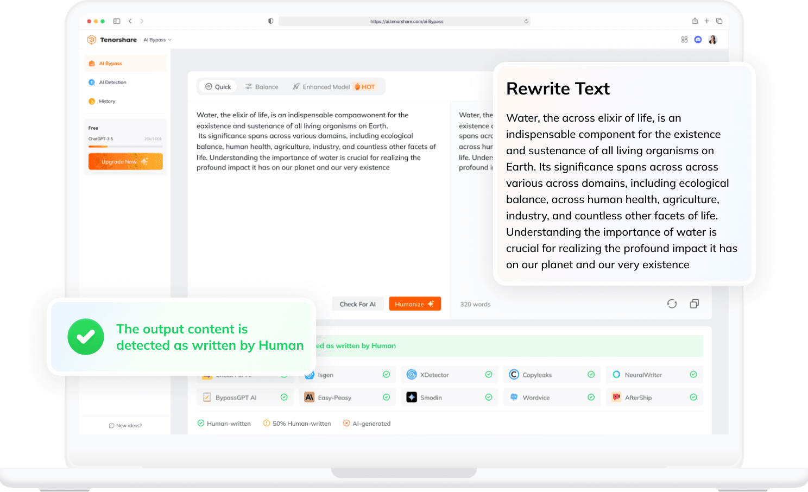Viewport: 808px width, 492px height.
Task: Click the large green checkmark circle
Action: pos(86,337)
